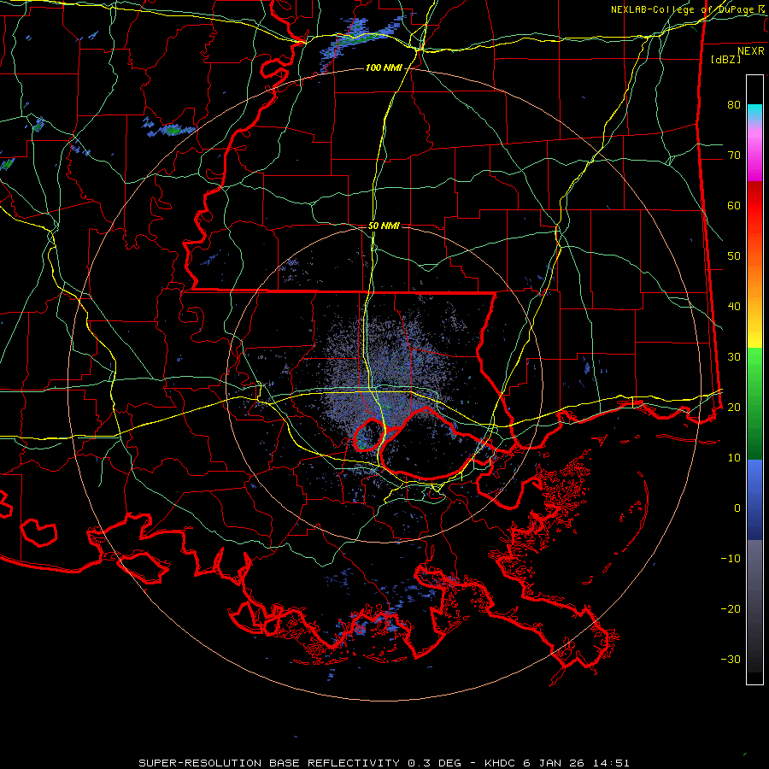
Task: Click the dBZ units label
Action: 725,59
